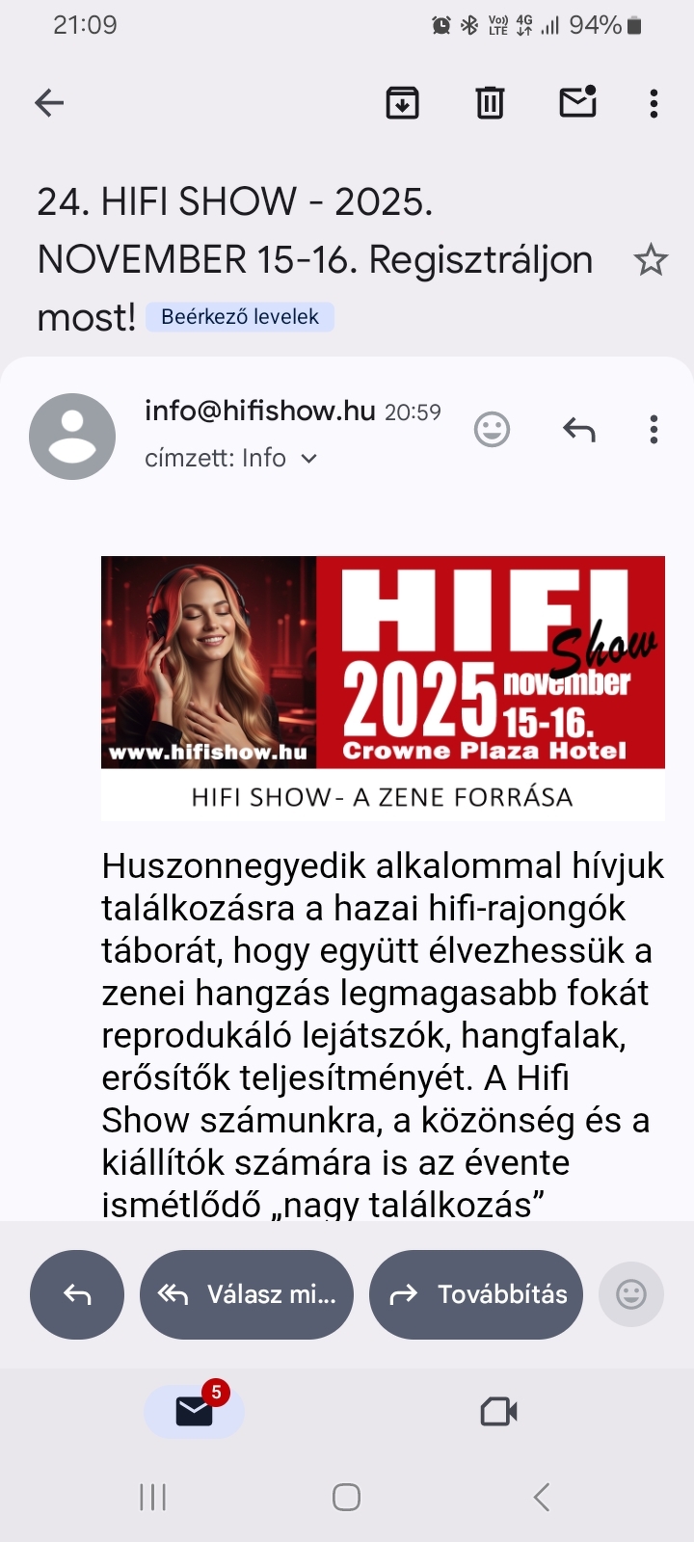Screen dimensions: 694x1542
Task: Add emoji reaction next to sender time
Action: click(x=492, y=430)
